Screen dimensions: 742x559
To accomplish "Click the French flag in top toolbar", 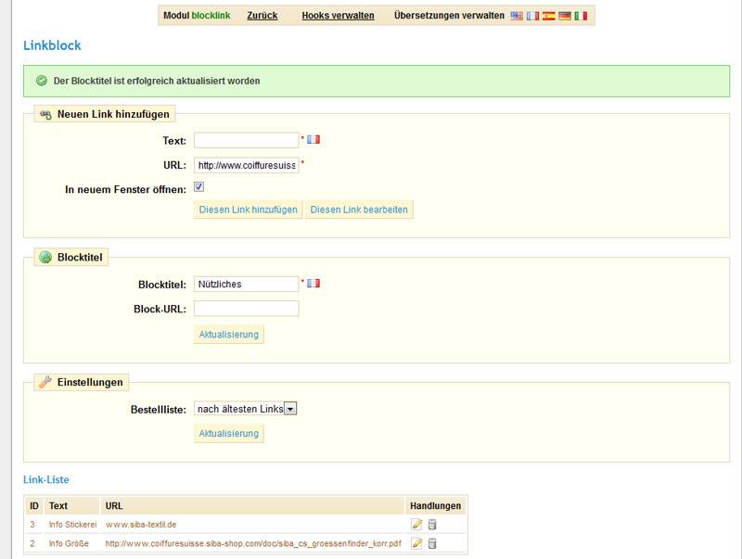I will 532,16.
